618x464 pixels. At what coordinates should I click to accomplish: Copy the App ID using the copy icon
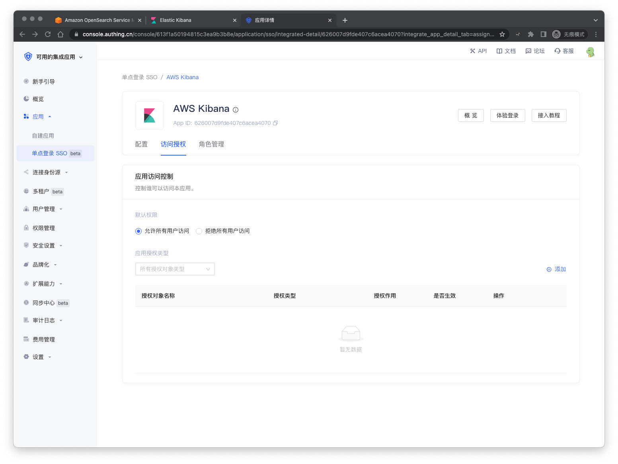pos(275,123)
